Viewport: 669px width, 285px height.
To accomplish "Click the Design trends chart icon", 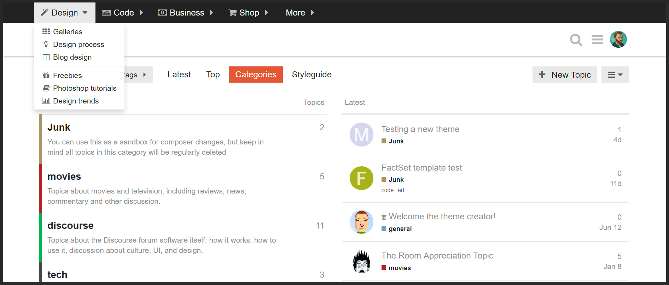I will pos(46,101).
